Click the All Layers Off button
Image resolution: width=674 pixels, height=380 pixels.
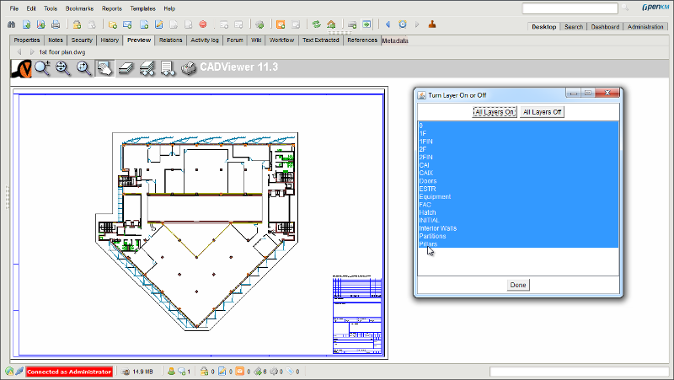542,112
